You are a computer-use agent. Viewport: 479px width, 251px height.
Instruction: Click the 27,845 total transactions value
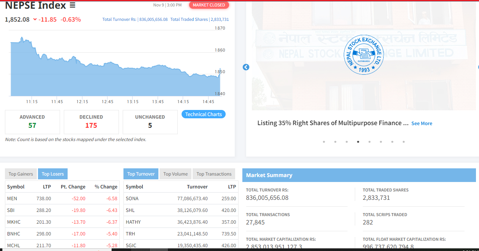(x=255, y=222)
